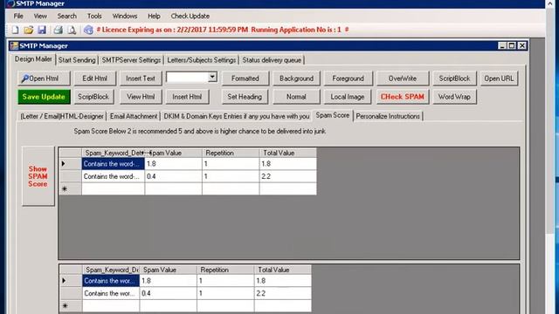Image resolution: width=559 pixels, height=314 pixels.
Task: Click ScriptBlock button next to OverWrite
Action: 454,78
